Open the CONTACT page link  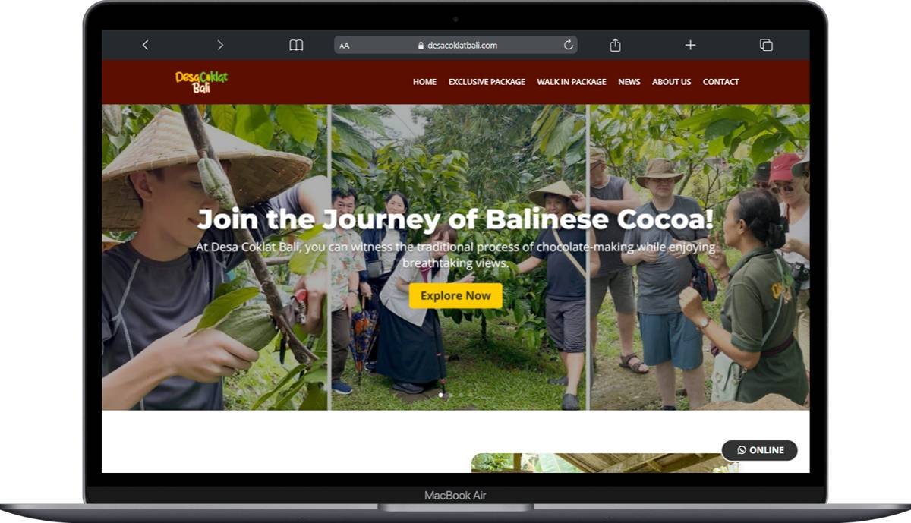click(720, 82)
